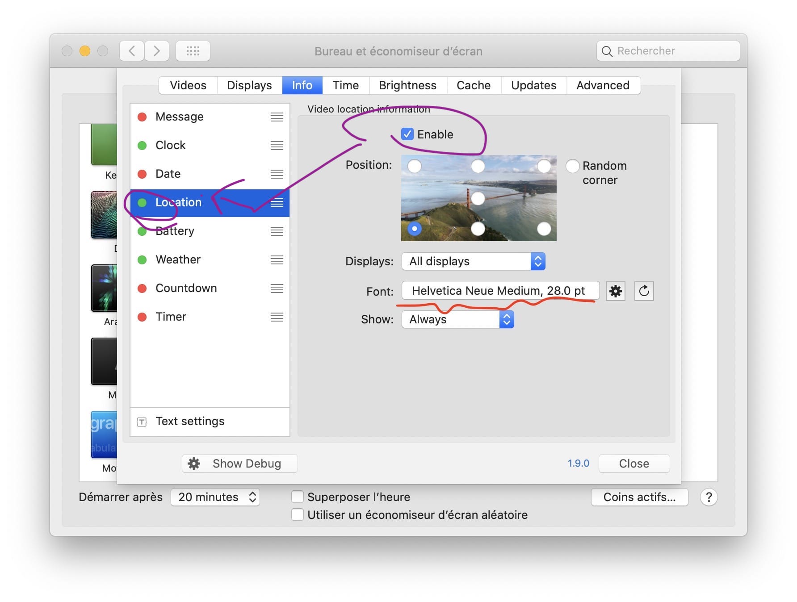Image resolution: width=797 pixels, height=602 pixels.
Task: Select the Date list item
Action: (x=210, y=174)
